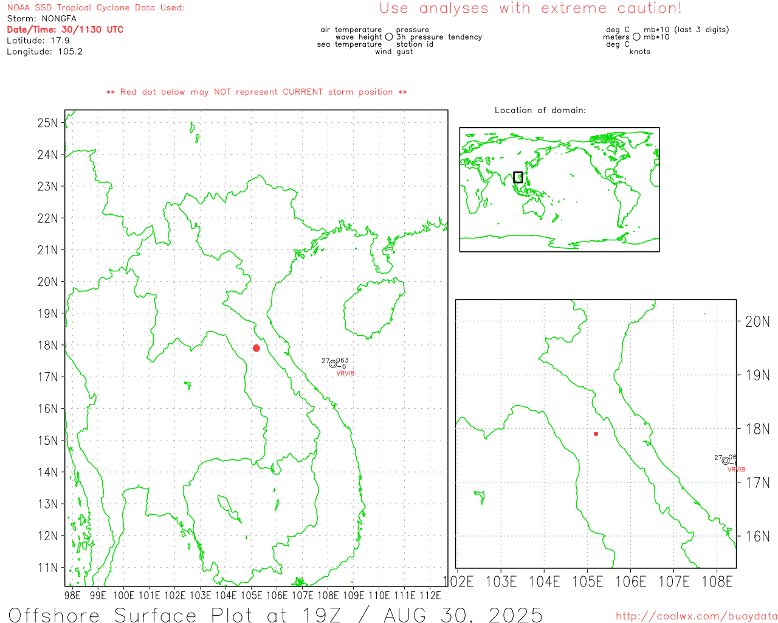The image size is (778, 623).
Task: Click the 'Date/Time: 30/1130 UTC' text
Action: tap(65, 29)
